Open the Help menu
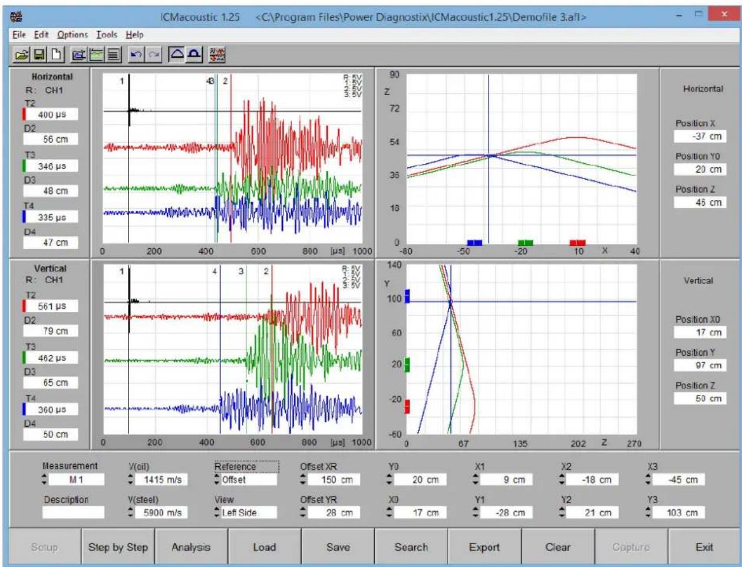Image resolution: width=742 pixels, height=567 pixels. pyautogui.click(x=134, y=35)
